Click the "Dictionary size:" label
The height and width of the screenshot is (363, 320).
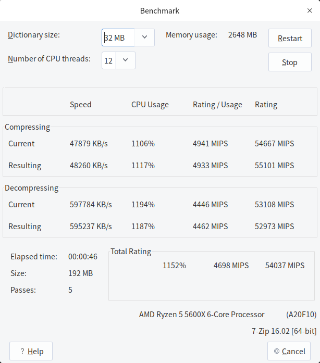[x=34, y=35]
